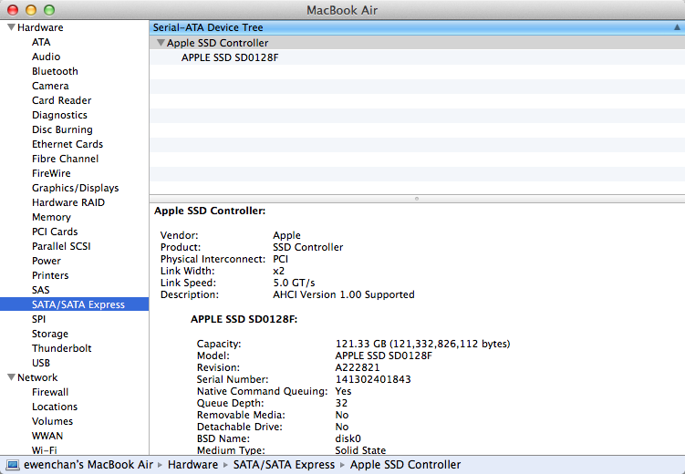The width and height of the screenshot is (685, 474).
Task: Show USB device information
Action: point(41,363)
